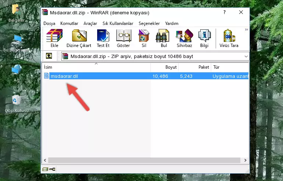Open the Sık Kullanılanlar menu
Screen dimensions: 283x181
click(x=118, y=23)
